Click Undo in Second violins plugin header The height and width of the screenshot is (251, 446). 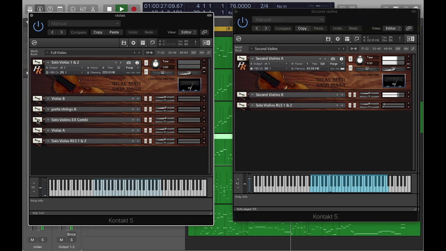click(337, 28)
